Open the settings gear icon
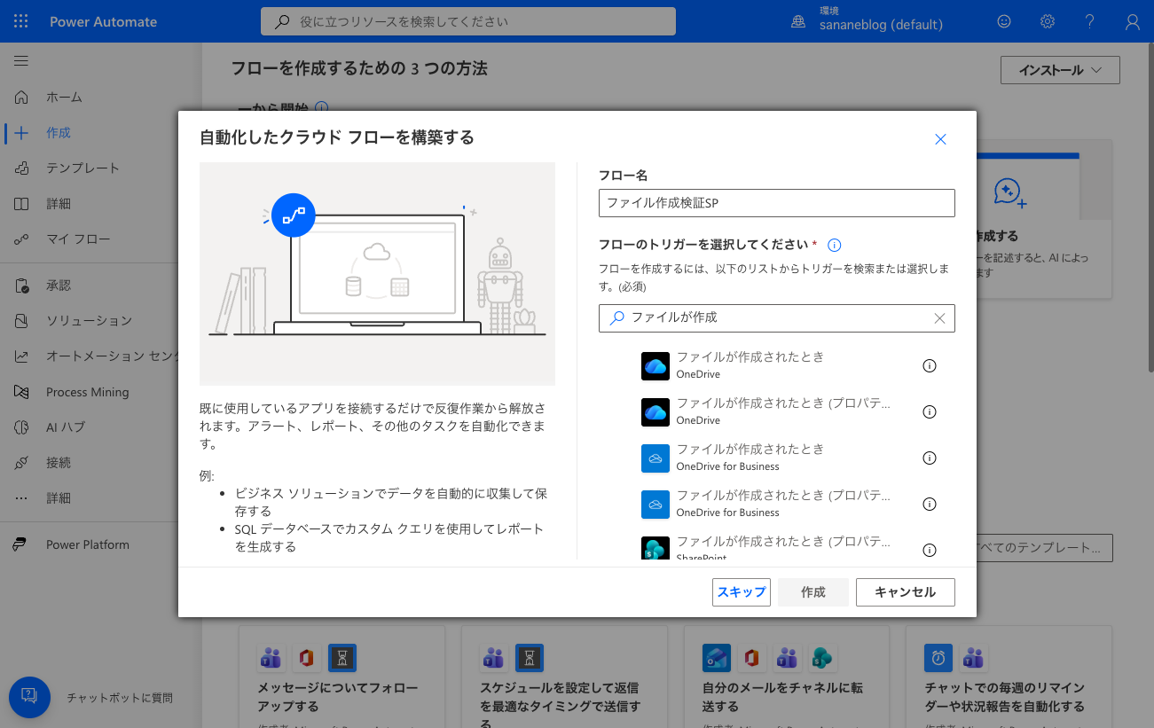The height and width of the screenshot is (728, 1154). pyautogui.click(x=1048, y=21)
